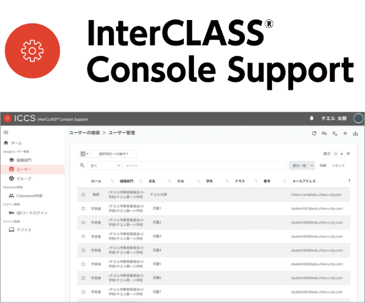Sort by 番号 column arrows
365x303 pixels.
(x=285, y=181)
